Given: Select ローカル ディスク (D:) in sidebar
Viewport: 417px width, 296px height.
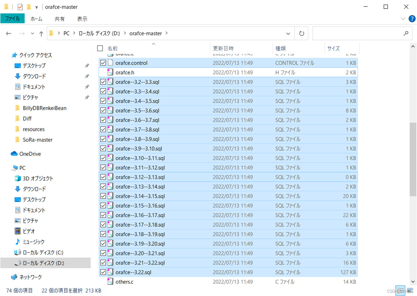Looking at the screenshot, I should pos(45,263).
